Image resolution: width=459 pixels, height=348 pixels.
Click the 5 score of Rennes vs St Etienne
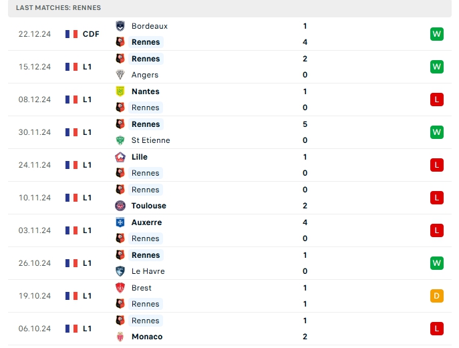click(x=305, y=124)
